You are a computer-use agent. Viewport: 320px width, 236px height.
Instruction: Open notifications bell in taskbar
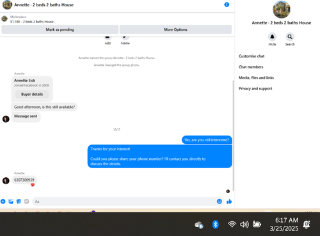307,224
